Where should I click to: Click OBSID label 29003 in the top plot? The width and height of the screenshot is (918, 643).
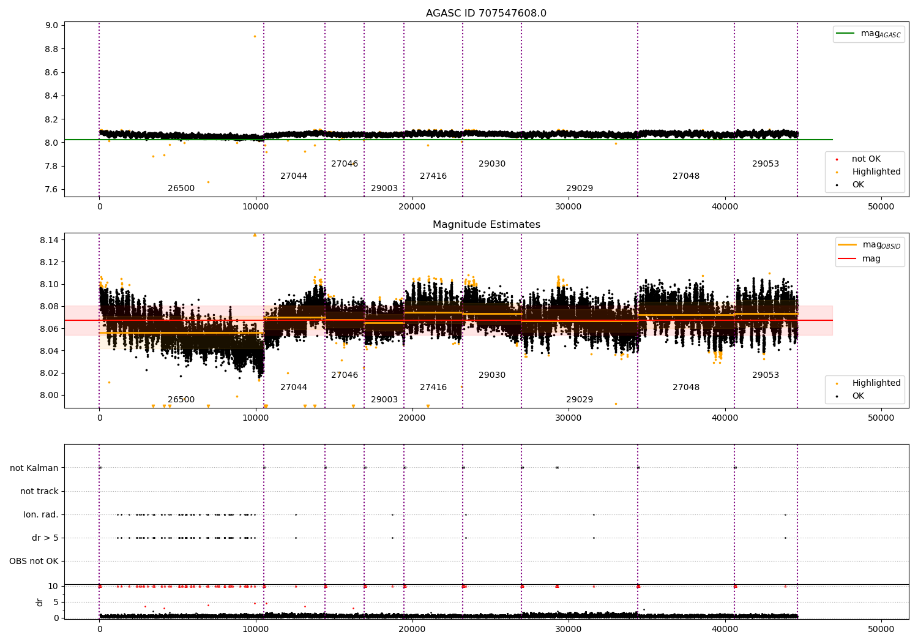pos(384,189)
